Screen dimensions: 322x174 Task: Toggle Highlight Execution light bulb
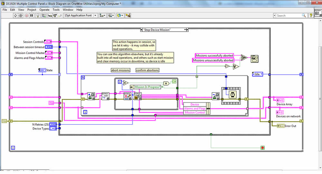pos(38,15)
